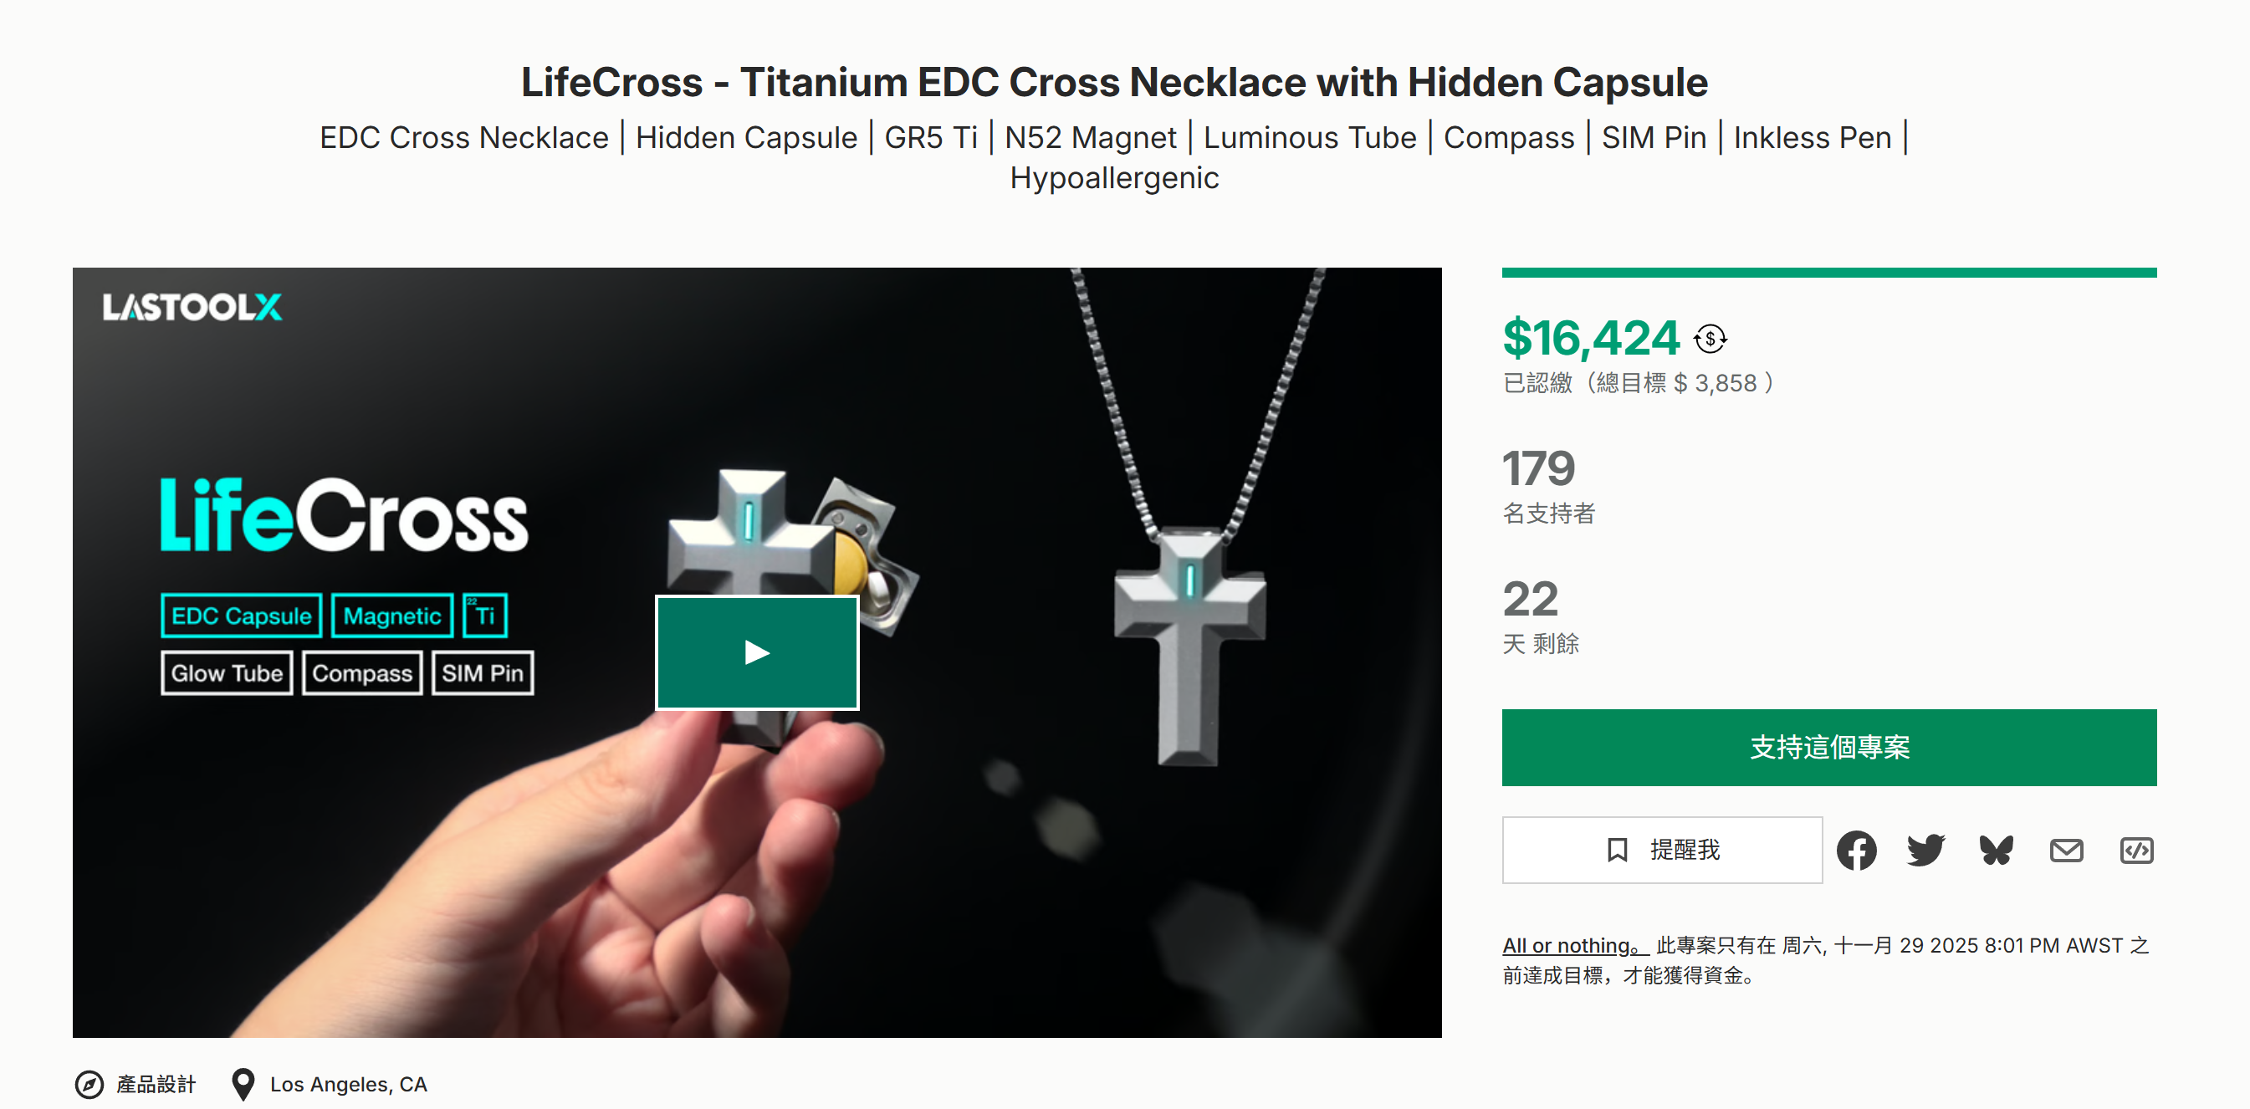This screenshot has height=1109, width=2250.
Task: Click the location pin icon
Action: pos(243,1085)
